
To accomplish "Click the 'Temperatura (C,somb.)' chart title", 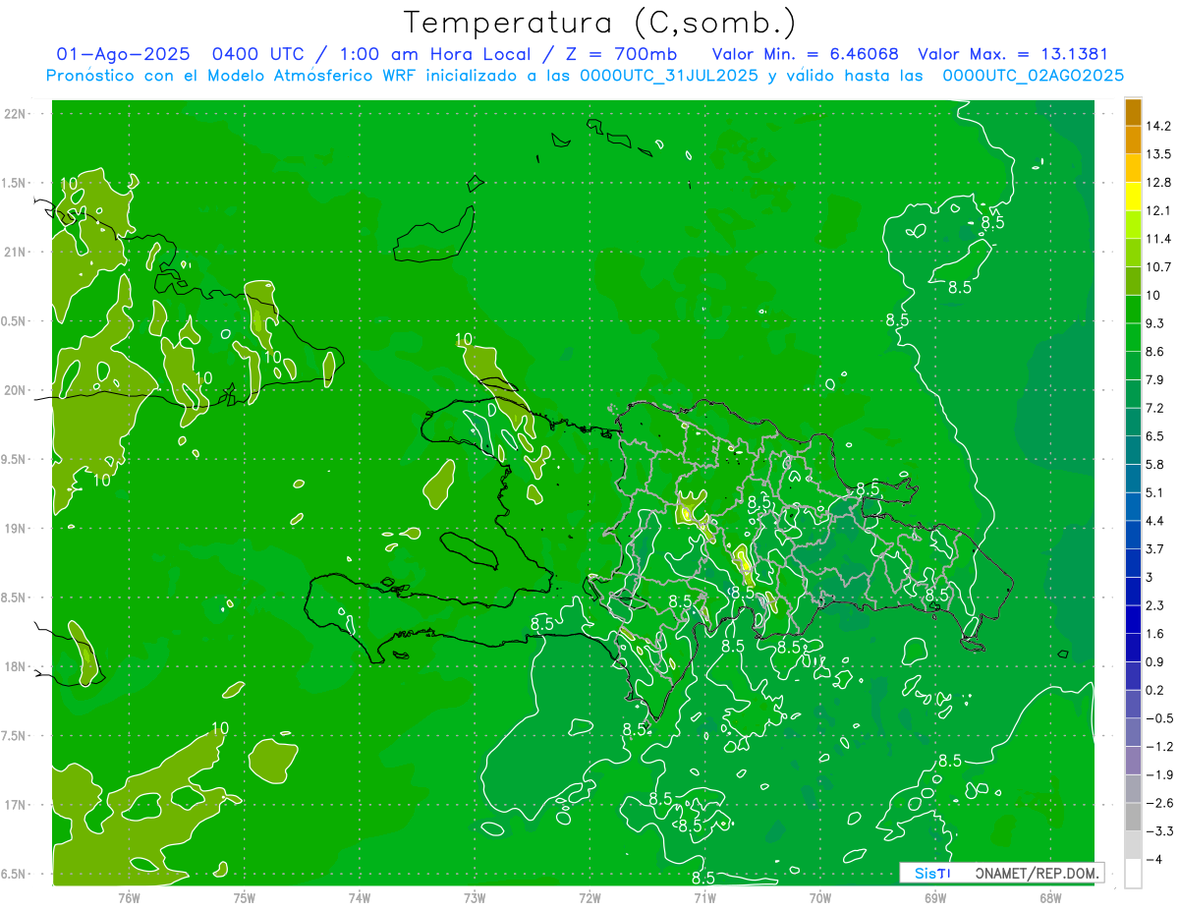I will point(600,23).
